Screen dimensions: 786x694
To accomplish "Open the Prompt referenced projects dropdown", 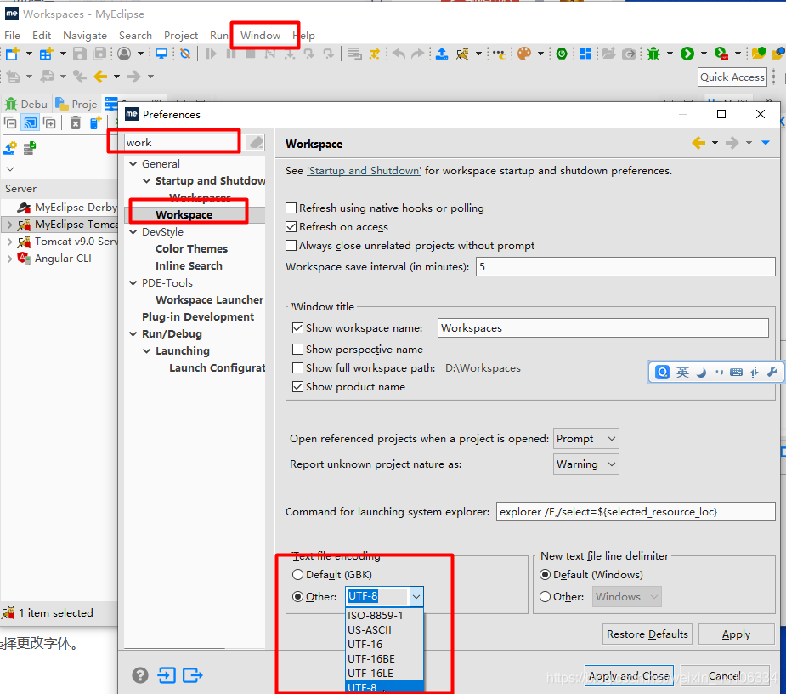I will coord(586,439).
